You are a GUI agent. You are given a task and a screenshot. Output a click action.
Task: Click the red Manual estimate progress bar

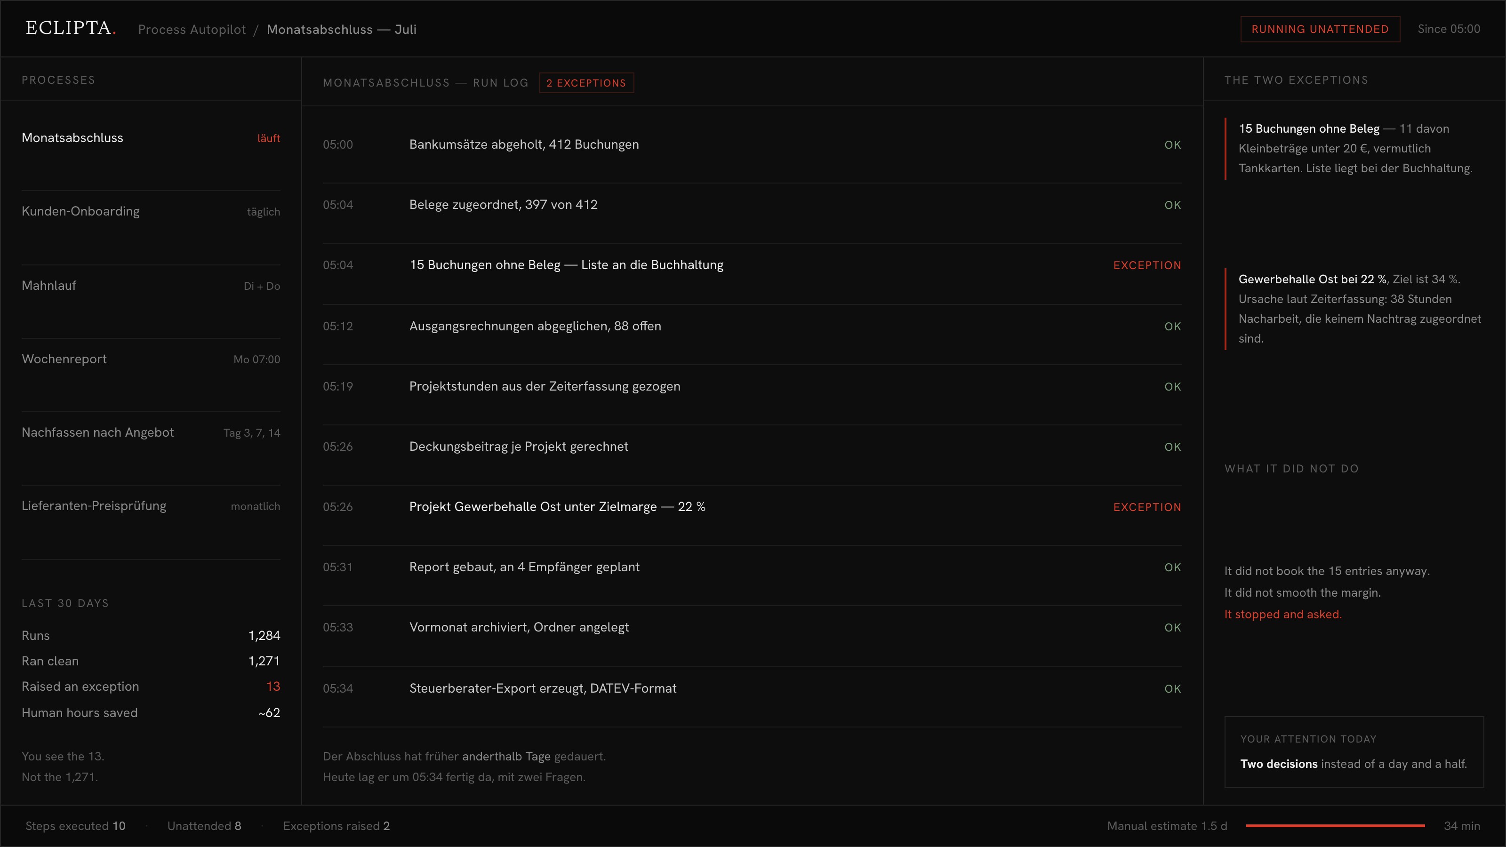click(x=1335, y=826)
